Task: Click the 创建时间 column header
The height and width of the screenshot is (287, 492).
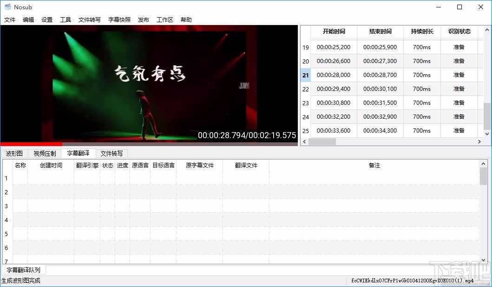Action: pyautogui.click(x=51, y=165)
